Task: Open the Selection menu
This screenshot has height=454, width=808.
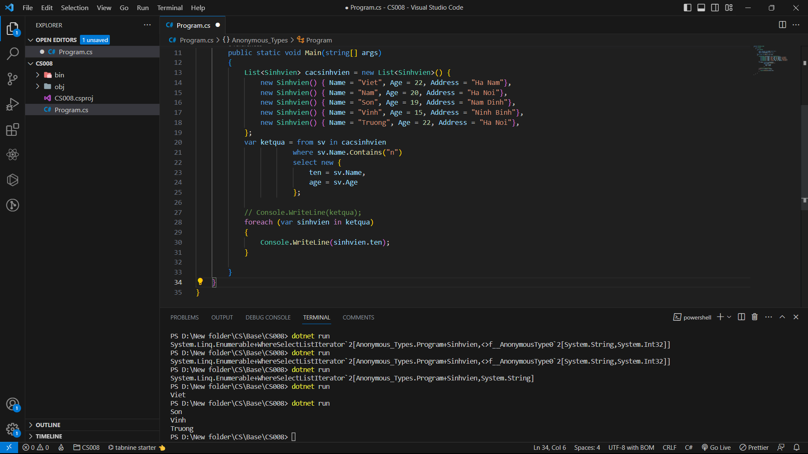Action: click(74, 8)
